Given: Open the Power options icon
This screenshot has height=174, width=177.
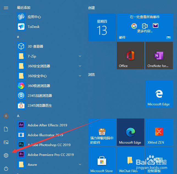Looking at the screenshot, I should pyautogui.click(x=6, y=169).
